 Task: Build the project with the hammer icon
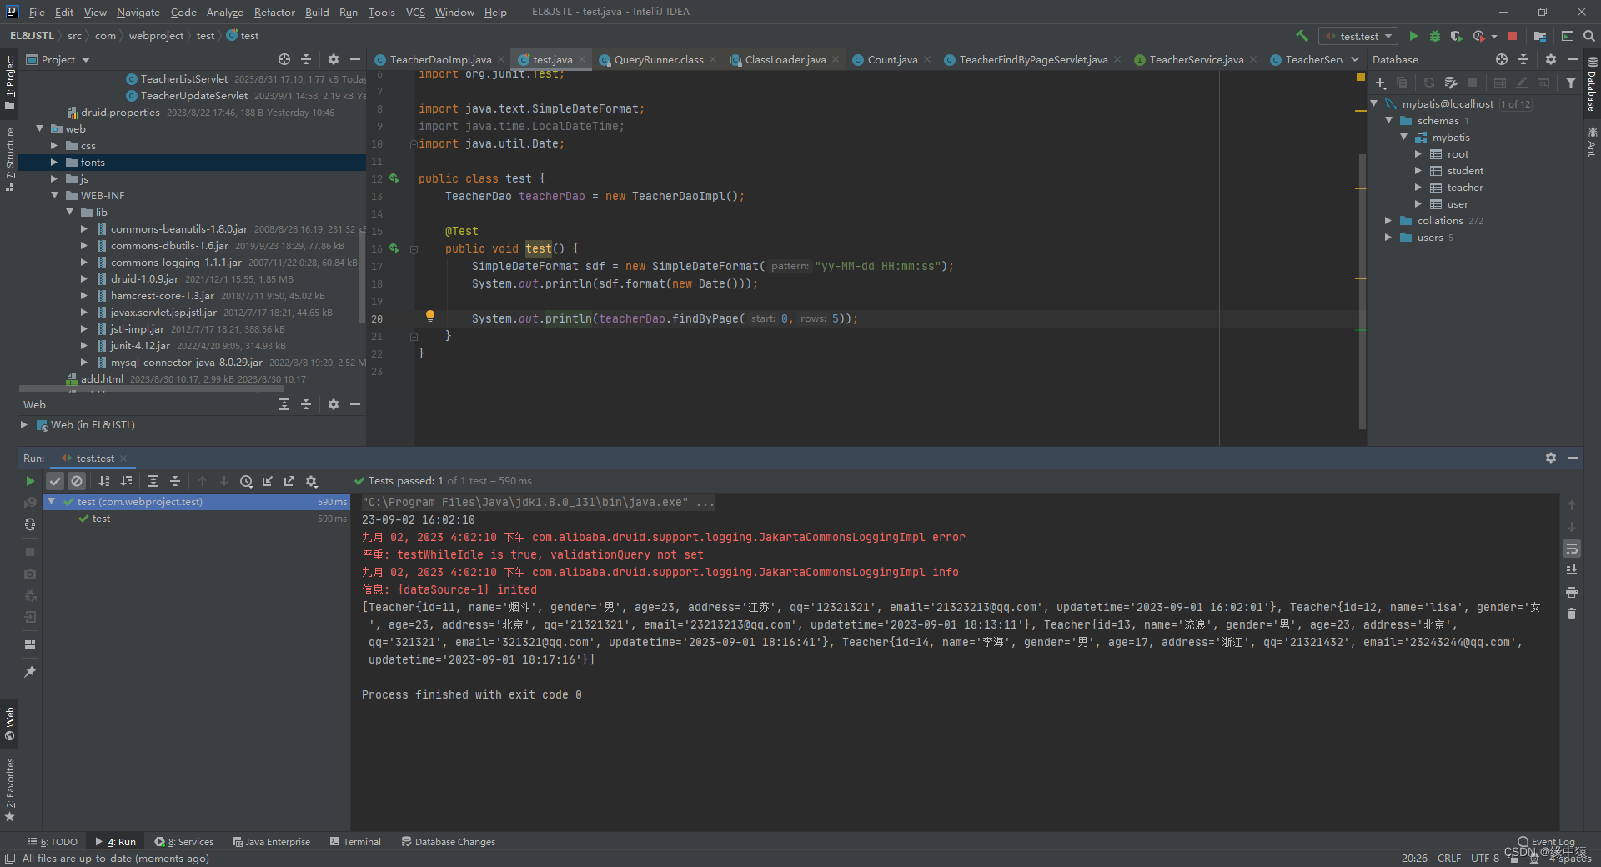point(1302,36)
